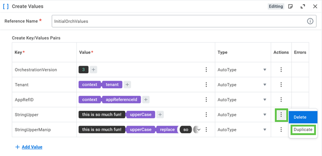Expand the Create Values panel to fullscreen
The width and height of the screenshot is (322, 156).
303,6
